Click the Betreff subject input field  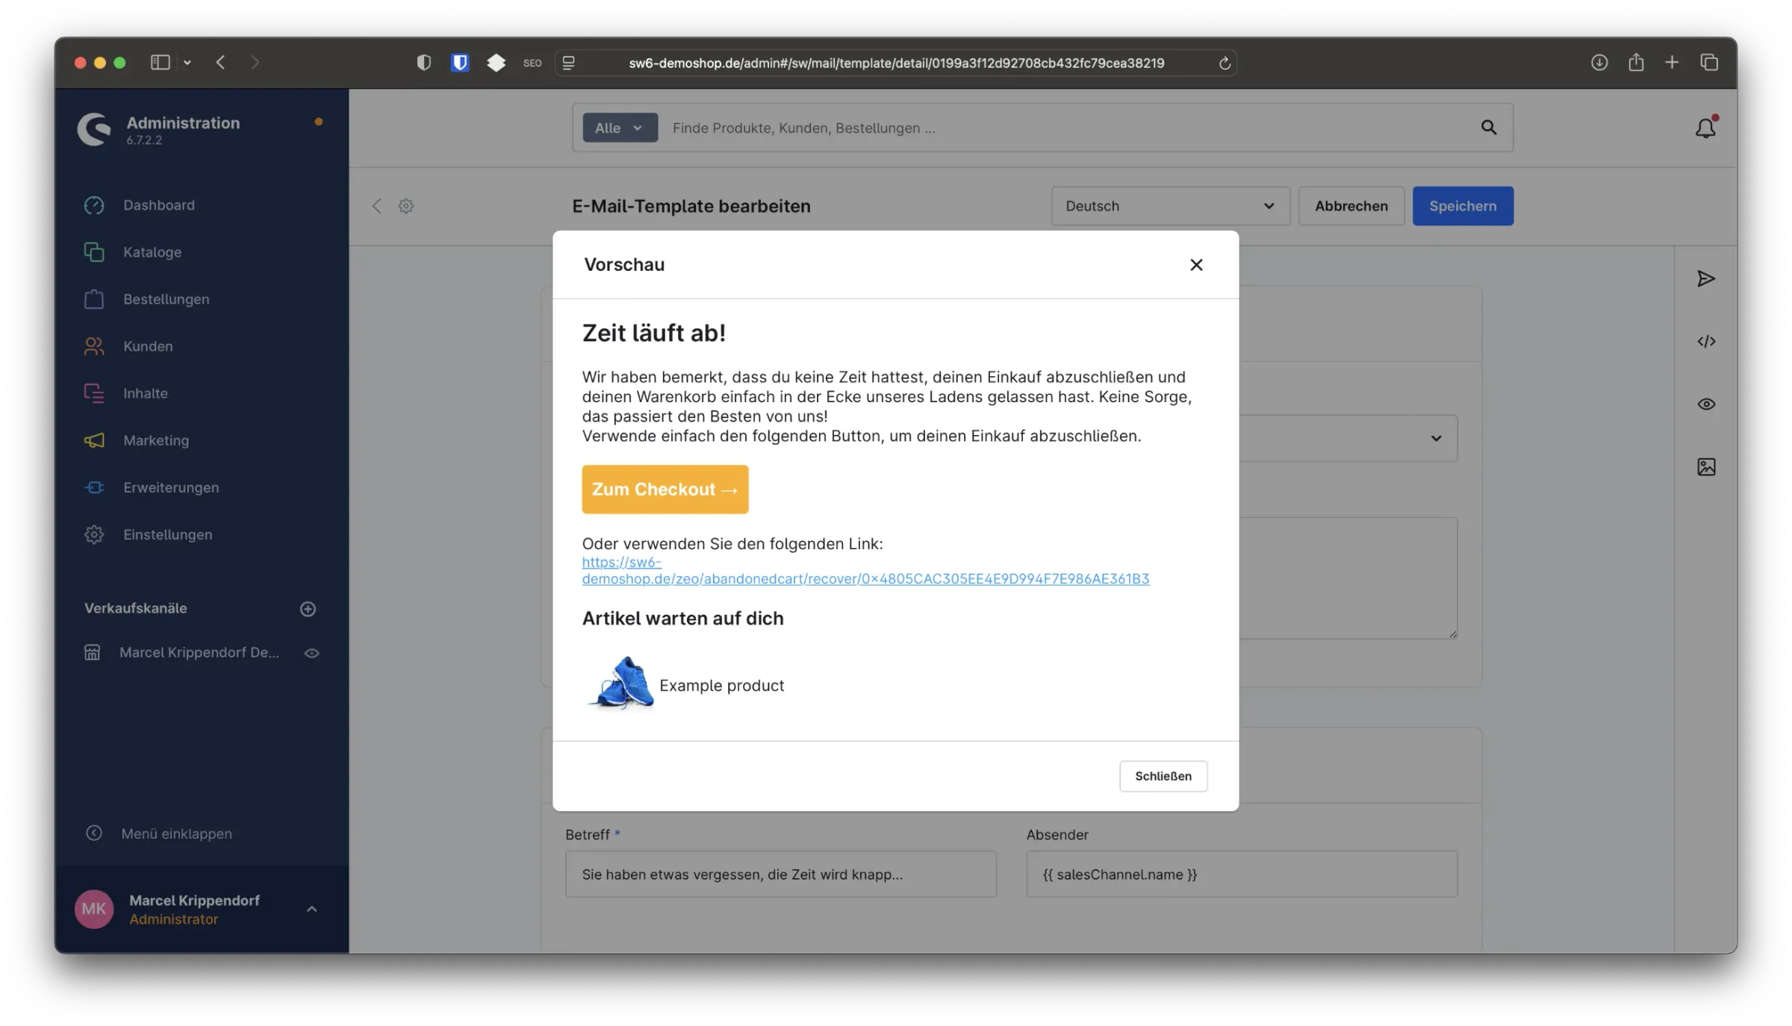(780, 874)
